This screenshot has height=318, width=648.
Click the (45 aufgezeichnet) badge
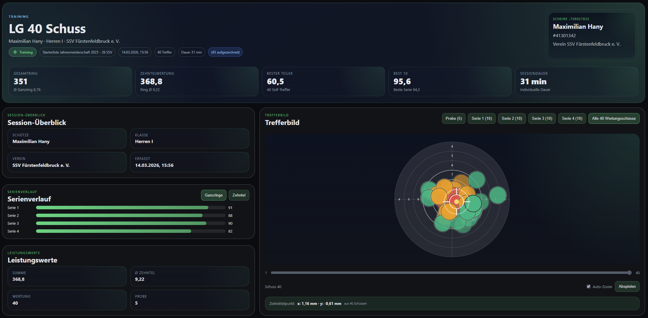(225, 52)
